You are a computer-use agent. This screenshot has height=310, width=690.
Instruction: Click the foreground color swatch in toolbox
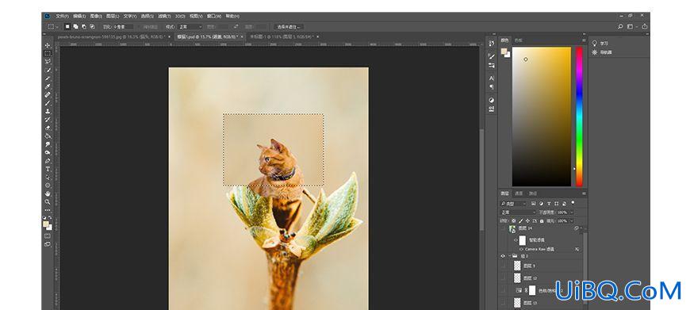[46, 224]
